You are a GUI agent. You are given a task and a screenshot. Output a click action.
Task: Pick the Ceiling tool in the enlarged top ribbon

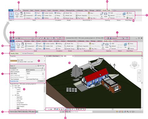click(x=38, y=15)
